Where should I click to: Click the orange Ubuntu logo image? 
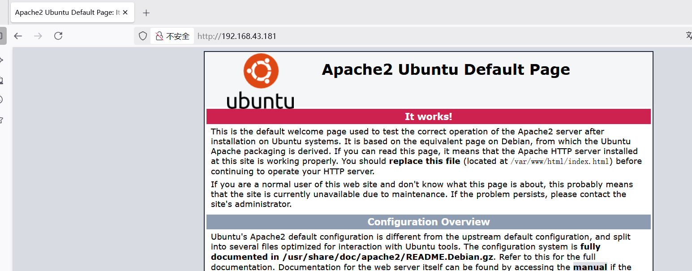(260, 82)
